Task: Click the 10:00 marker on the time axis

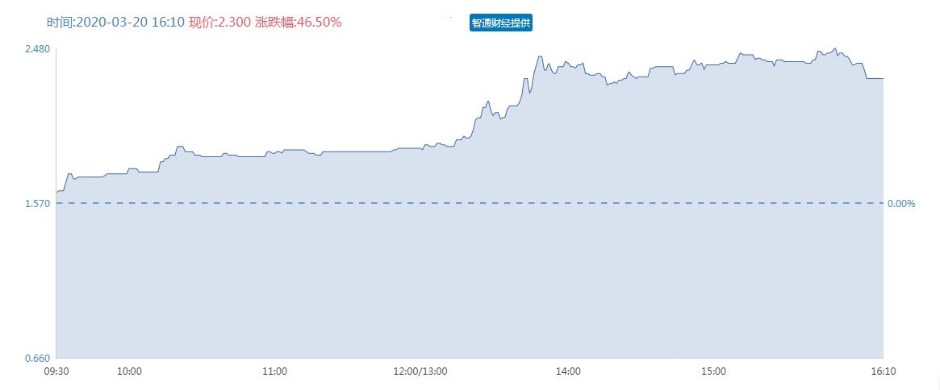Action: tap(130, 372)
